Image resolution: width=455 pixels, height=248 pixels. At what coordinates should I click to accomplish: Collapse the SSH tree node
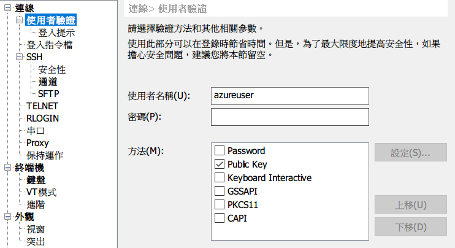(20, 57)
